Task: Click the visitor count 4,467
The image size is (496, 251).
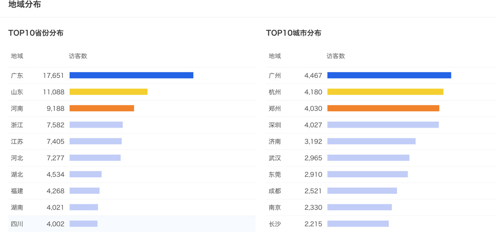Action: tap(313, 76)
